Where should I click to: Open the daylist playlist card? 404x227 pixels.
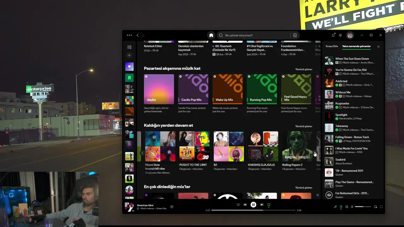pos(159,94)
